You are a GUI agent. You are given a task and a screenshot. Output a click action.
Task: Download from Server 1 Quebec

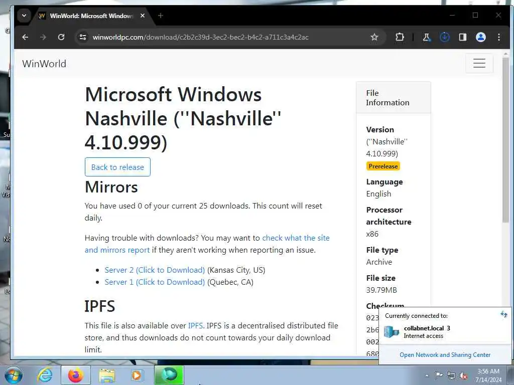point(155,282)
